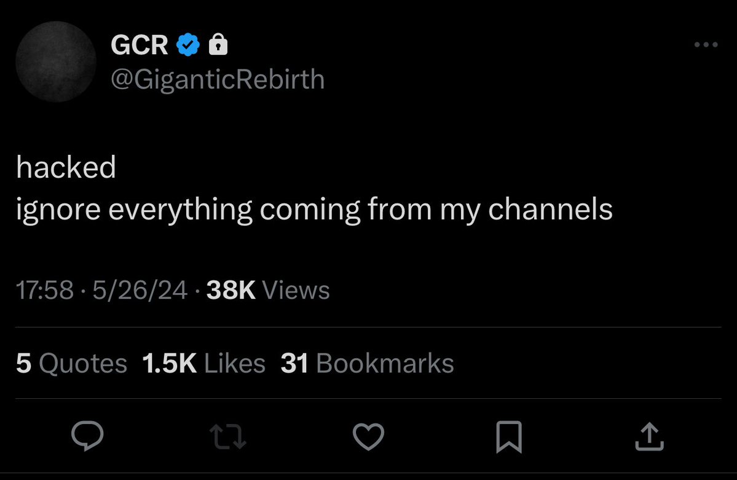Click the blue verified checkmark badge
This screenshot has width=737, height=480.
point(188,45)
